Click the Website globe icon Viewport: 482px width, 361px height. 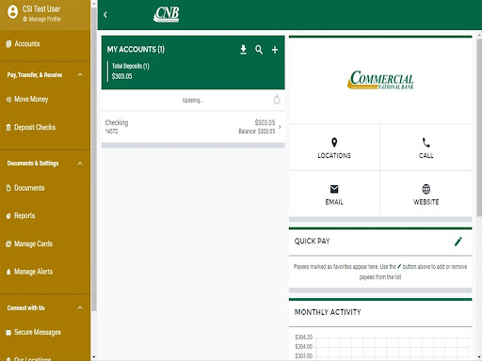click(426, 189)
